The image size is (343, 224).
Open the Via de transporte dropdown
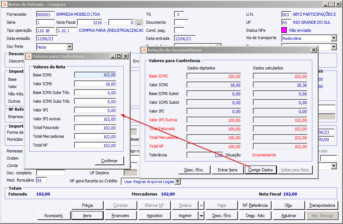[x=334, y=38]
